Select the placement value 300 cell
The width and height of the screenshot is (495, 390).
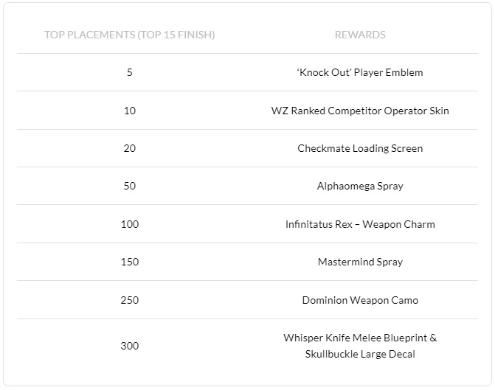coord(129,346)
